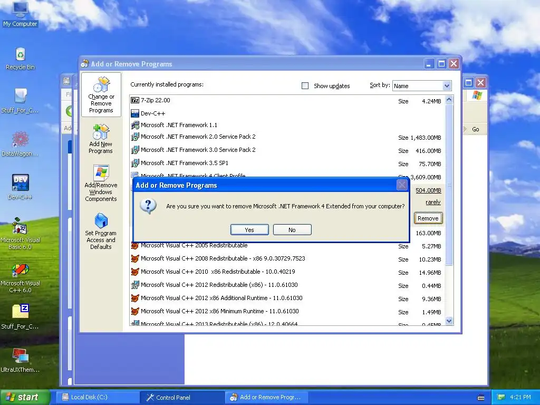Click the Go button in background window

[x=475, y=129]
